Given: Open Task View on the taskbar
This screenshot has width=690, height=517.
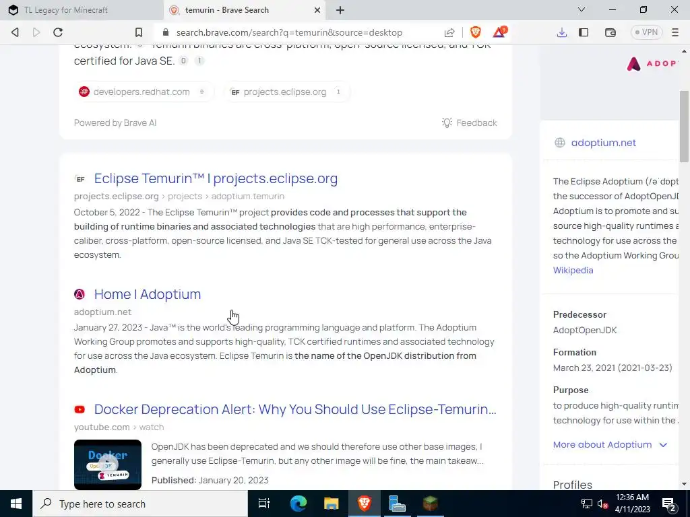Looking at the screenshot, I should [264, 504].
